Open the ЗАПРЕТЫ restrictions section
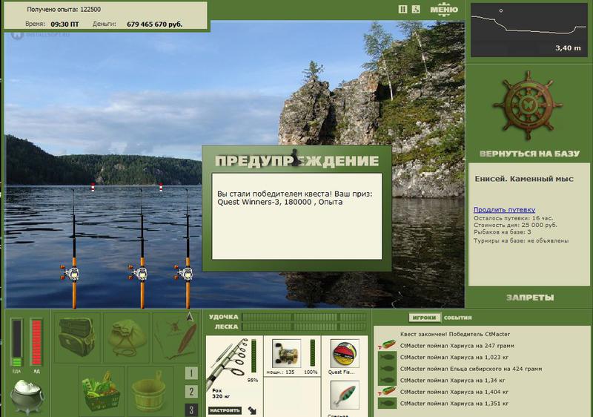 (x=530, y=298)
